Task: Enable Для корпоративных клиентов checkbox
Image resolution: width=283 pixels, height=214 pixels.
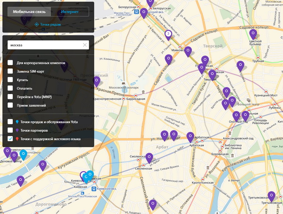Action: tap(10, 63)
